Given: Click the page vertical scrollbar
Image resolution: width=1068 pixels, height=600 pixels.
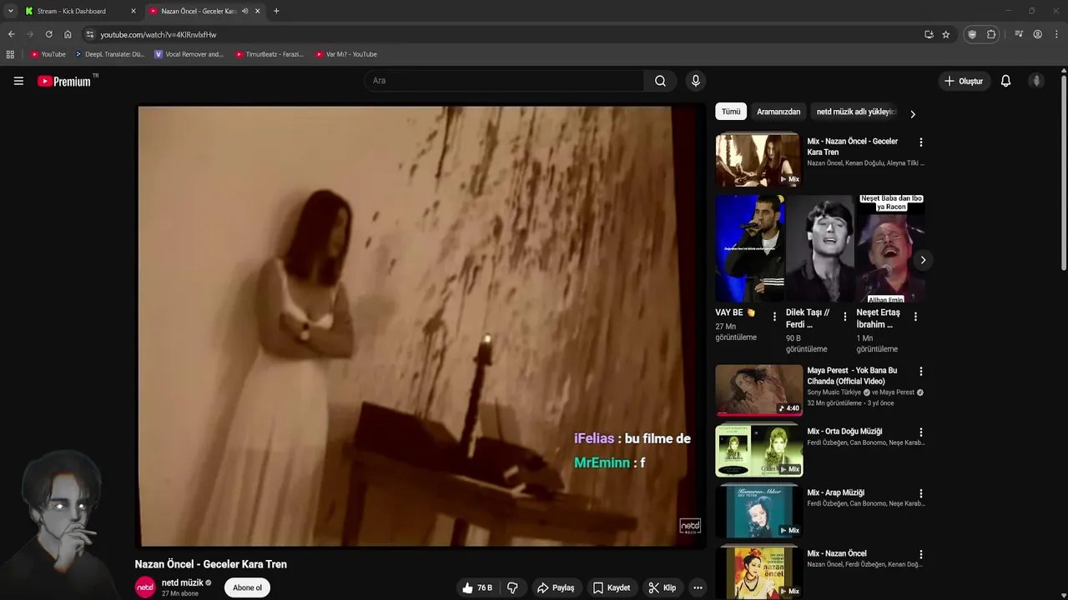Looking at the screenshot, I should pos(1064,172).
